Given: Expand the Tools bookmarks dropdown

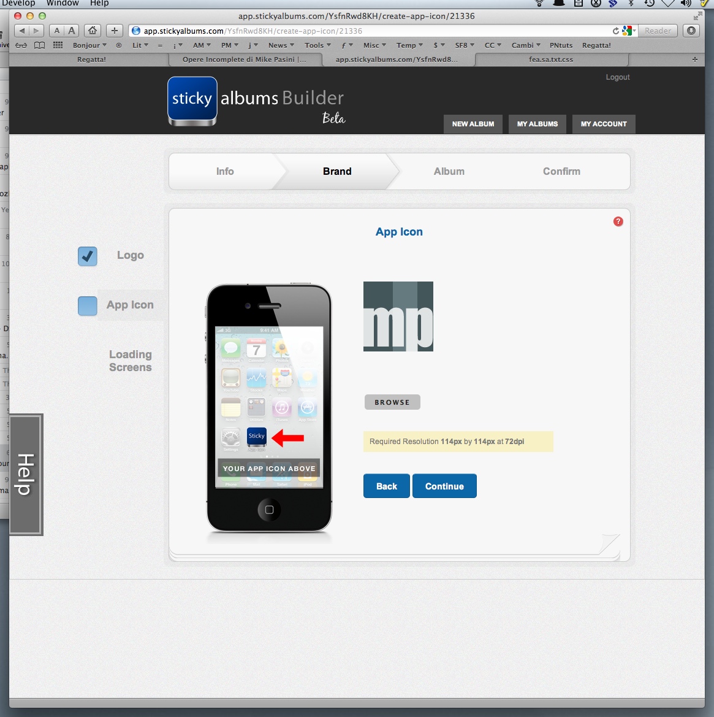Looking at the screenshot, I should pos(317,45).
